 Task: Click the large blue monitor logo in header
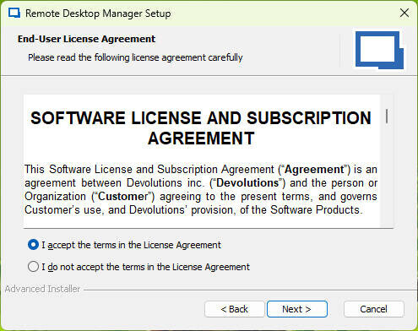[379, 50]
